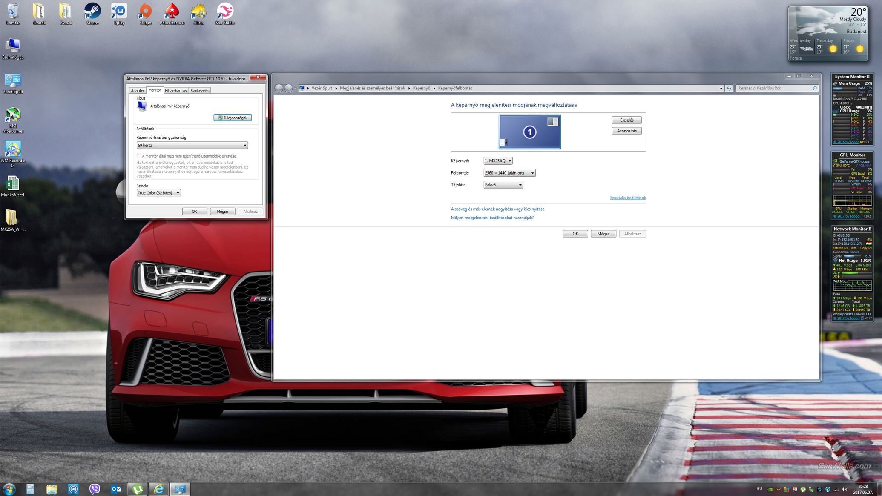The width and height of the screenshot is (882, 496).
Task: Click the refresh button beside address bar
Action: pos(729,88)
